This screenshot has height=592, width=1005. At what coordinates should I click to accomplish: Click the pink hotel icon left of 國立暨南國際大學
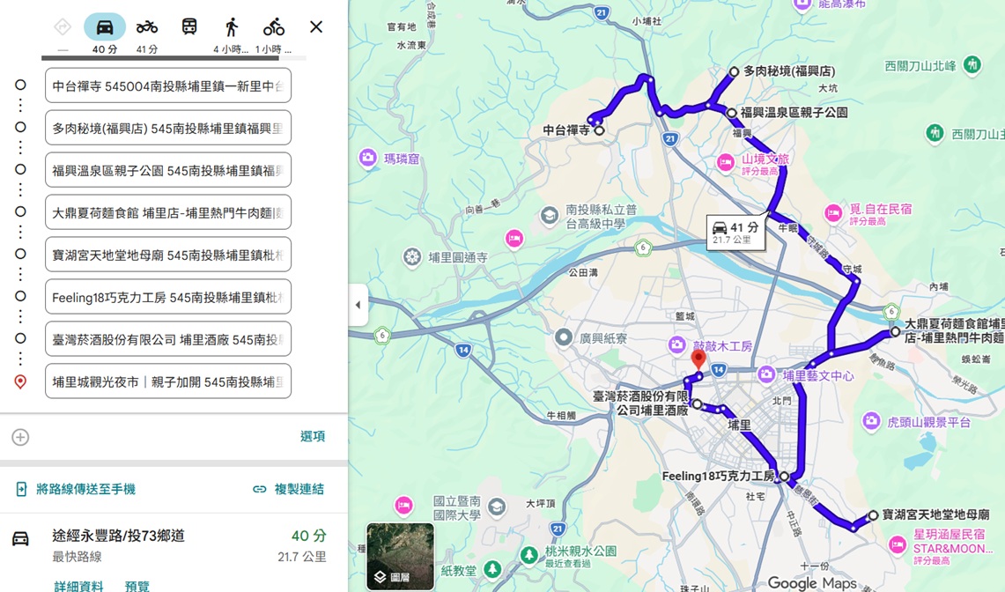pyautogui.click(x=403, y=505)
